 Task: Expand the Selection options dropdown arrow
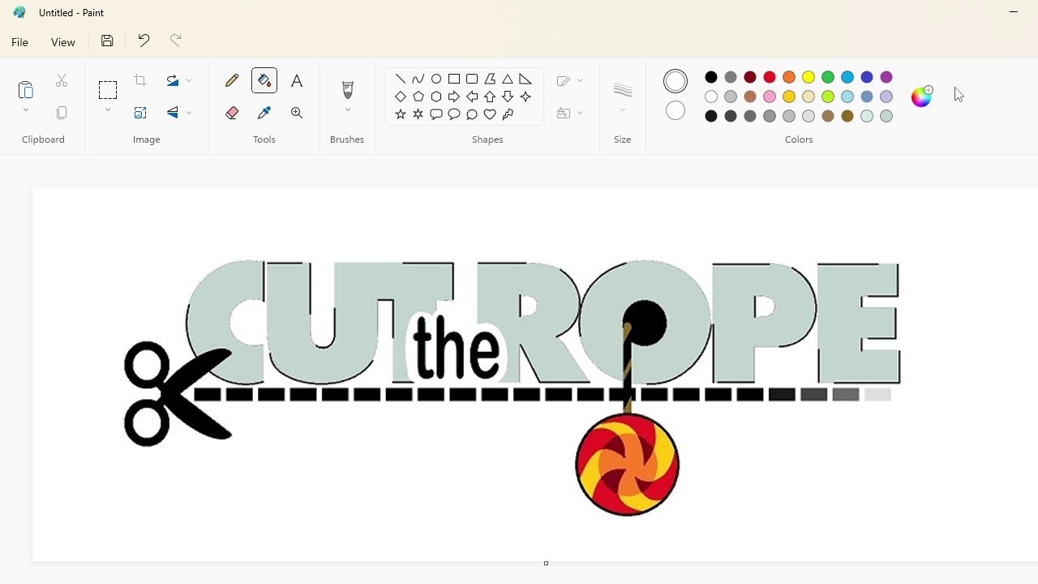pyautogui.click(x=108, y=110)
